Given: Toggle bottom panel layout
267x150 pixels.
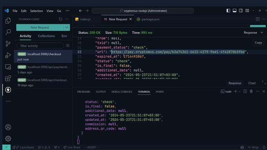Looking at the screenshot, I should click(x=234, y=11).
